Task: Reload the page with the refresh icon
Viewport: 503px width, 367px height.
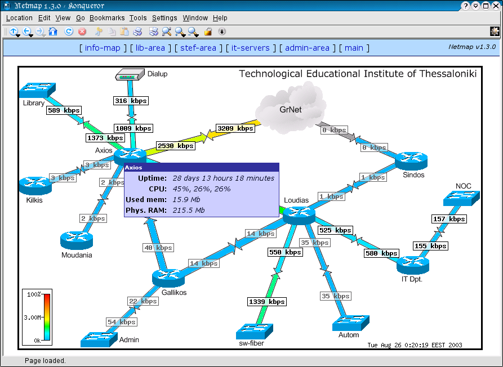Action: point(68,32)
